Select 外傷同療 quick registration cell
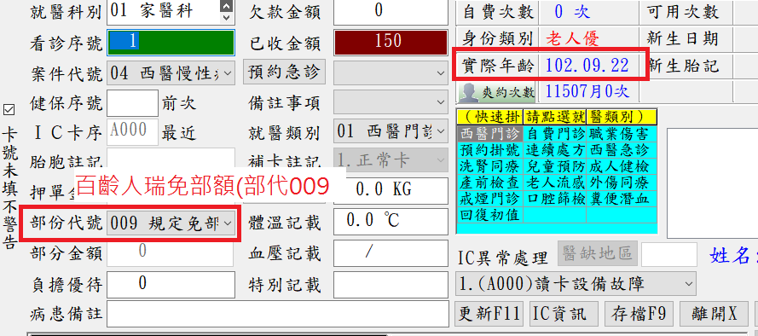Screen dimensions: 758x336 [622, 182]
